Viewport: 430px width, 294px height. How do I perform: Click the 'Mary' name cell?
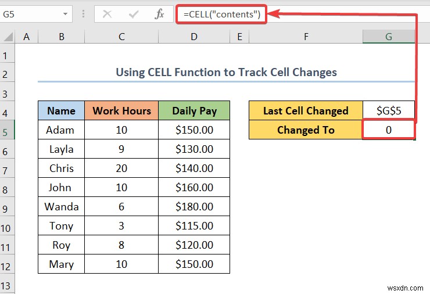pos(62,264)
